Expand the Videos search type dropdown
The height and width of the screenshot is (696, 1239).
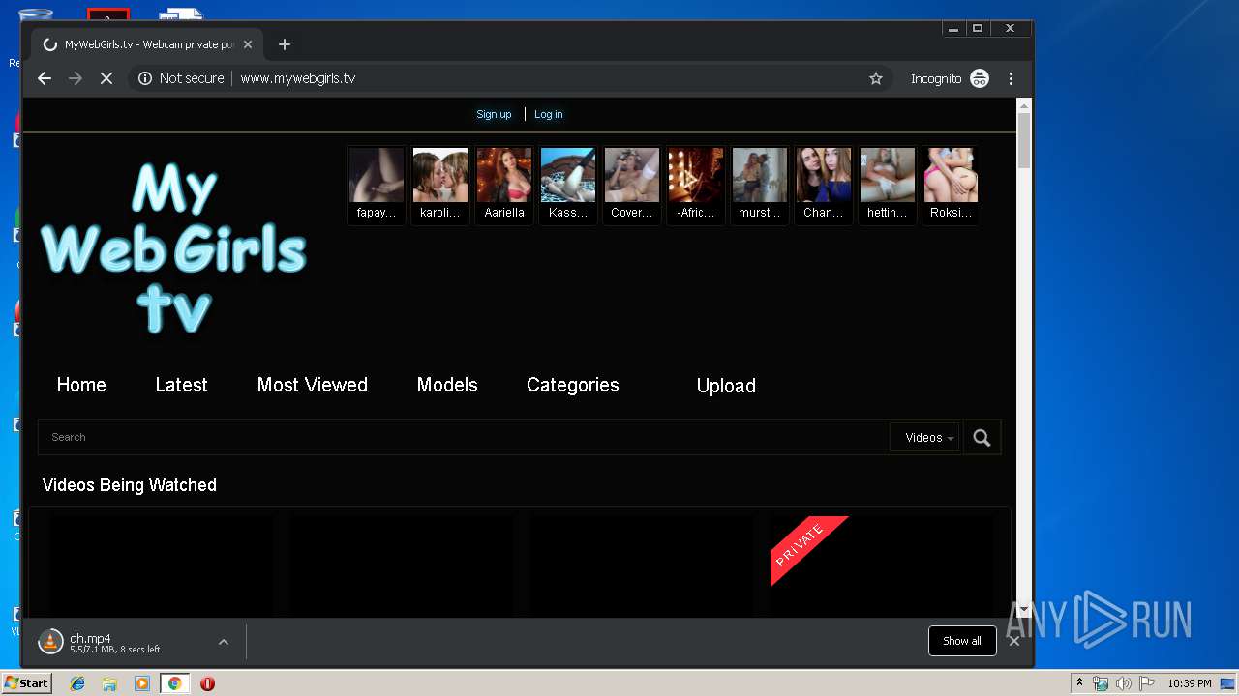pyautogui.click(x=924, y=438)
